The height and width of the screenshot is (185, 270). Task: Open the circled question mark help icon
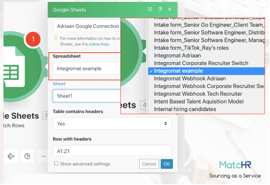click(x=27, y=156)
